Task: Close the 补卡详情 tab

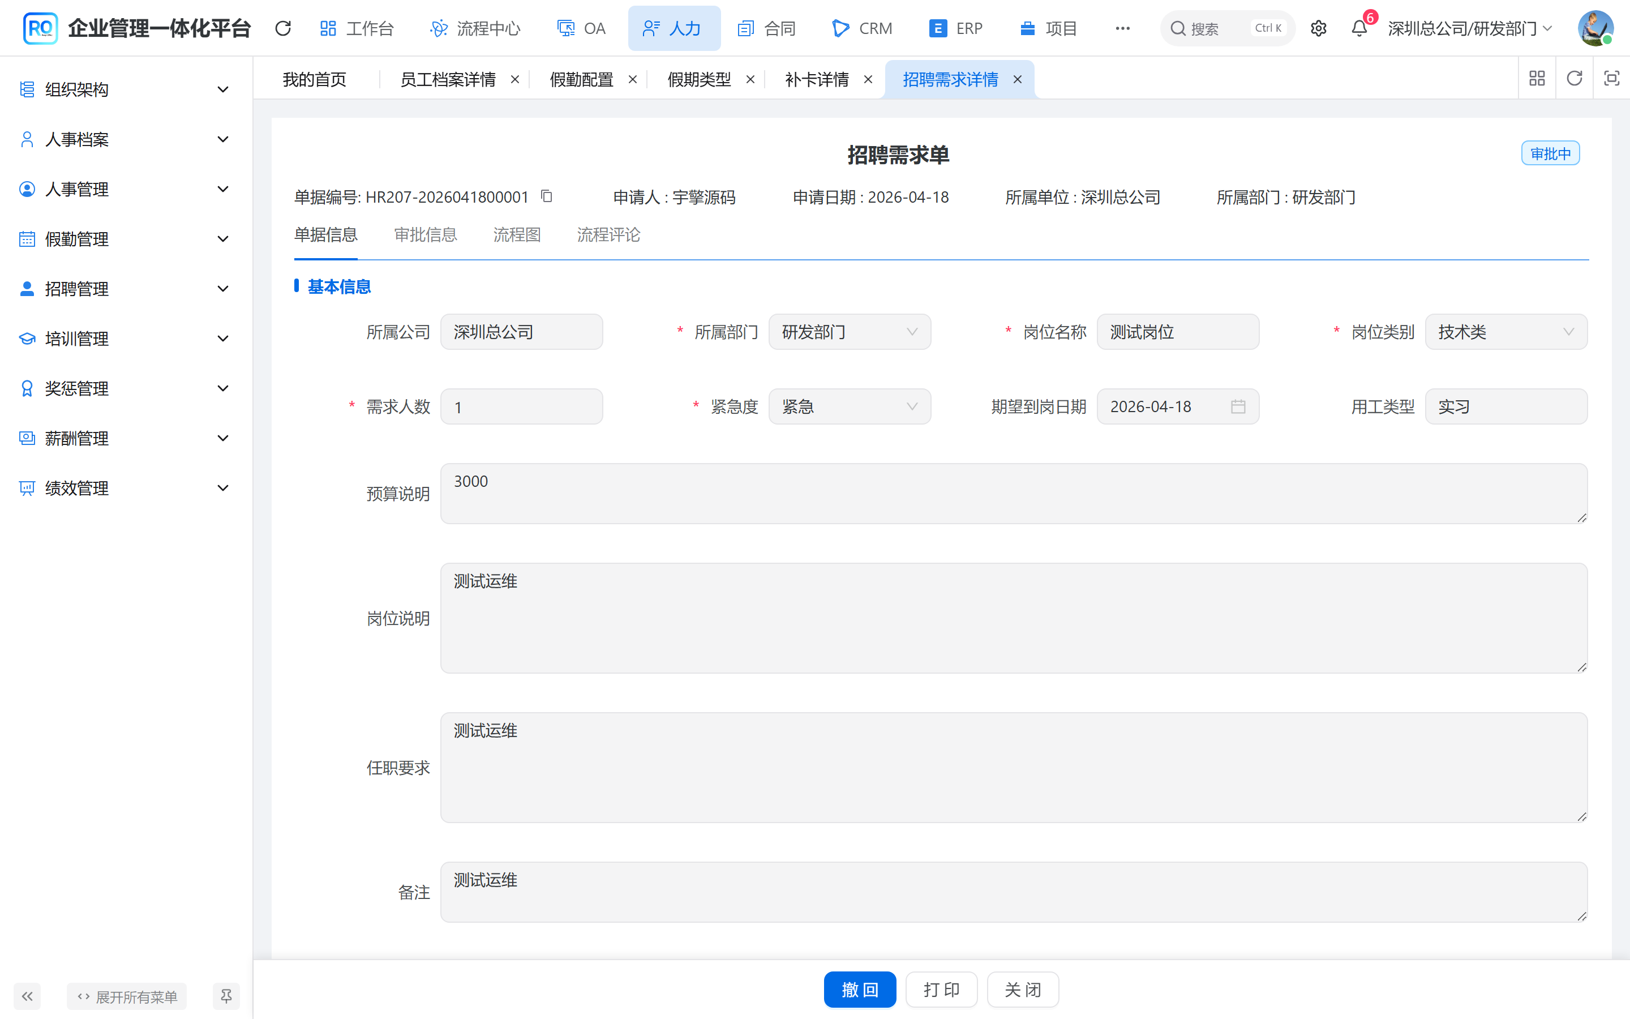Action: pos(868,79)
